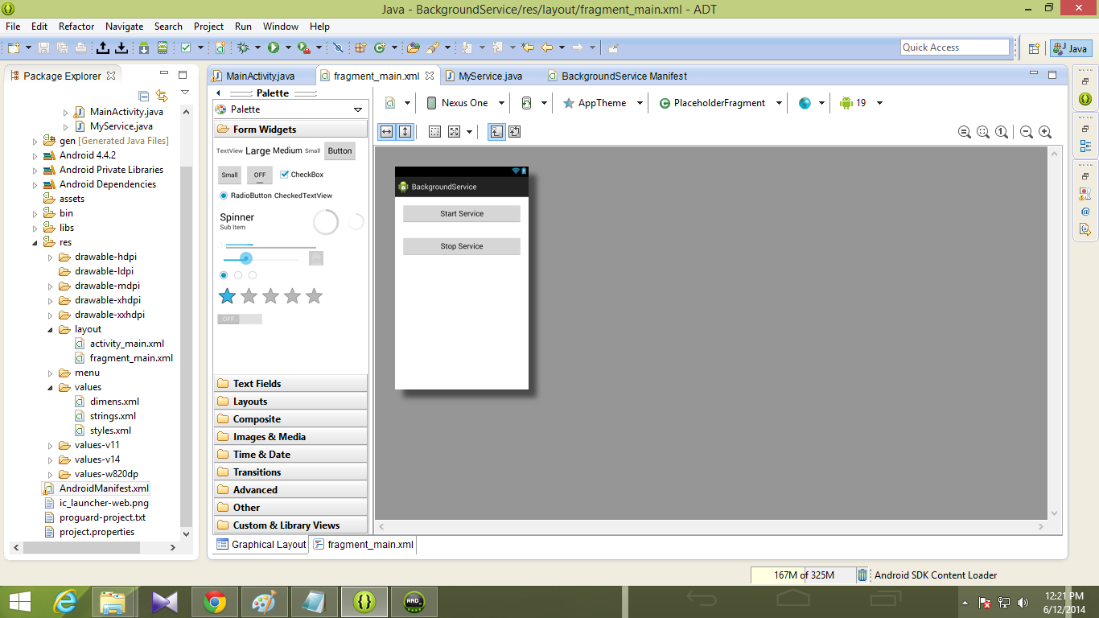The image size is (1099, 618).
Task: Click the garbage collector trash icon
Action: tap(862, 575)
